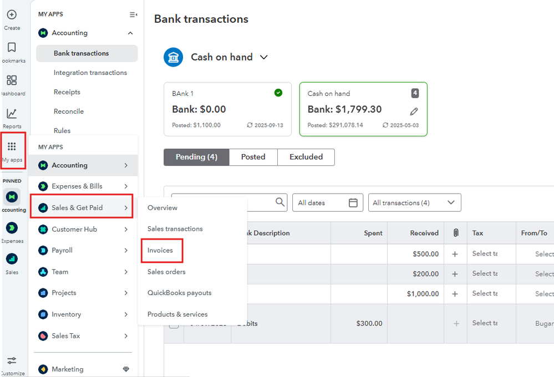Expand Inventory submenu
The image size is (554, 377).
click(126, 314)
